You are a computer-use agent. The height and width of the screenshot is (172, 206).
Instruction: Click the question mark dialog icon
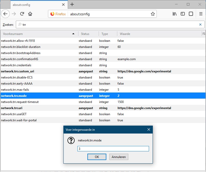point(71,140)
